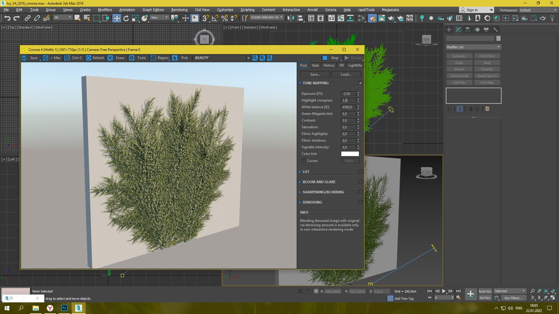Go to timeline start button
The image size is (559, 314).
click(x=430, y=291)
